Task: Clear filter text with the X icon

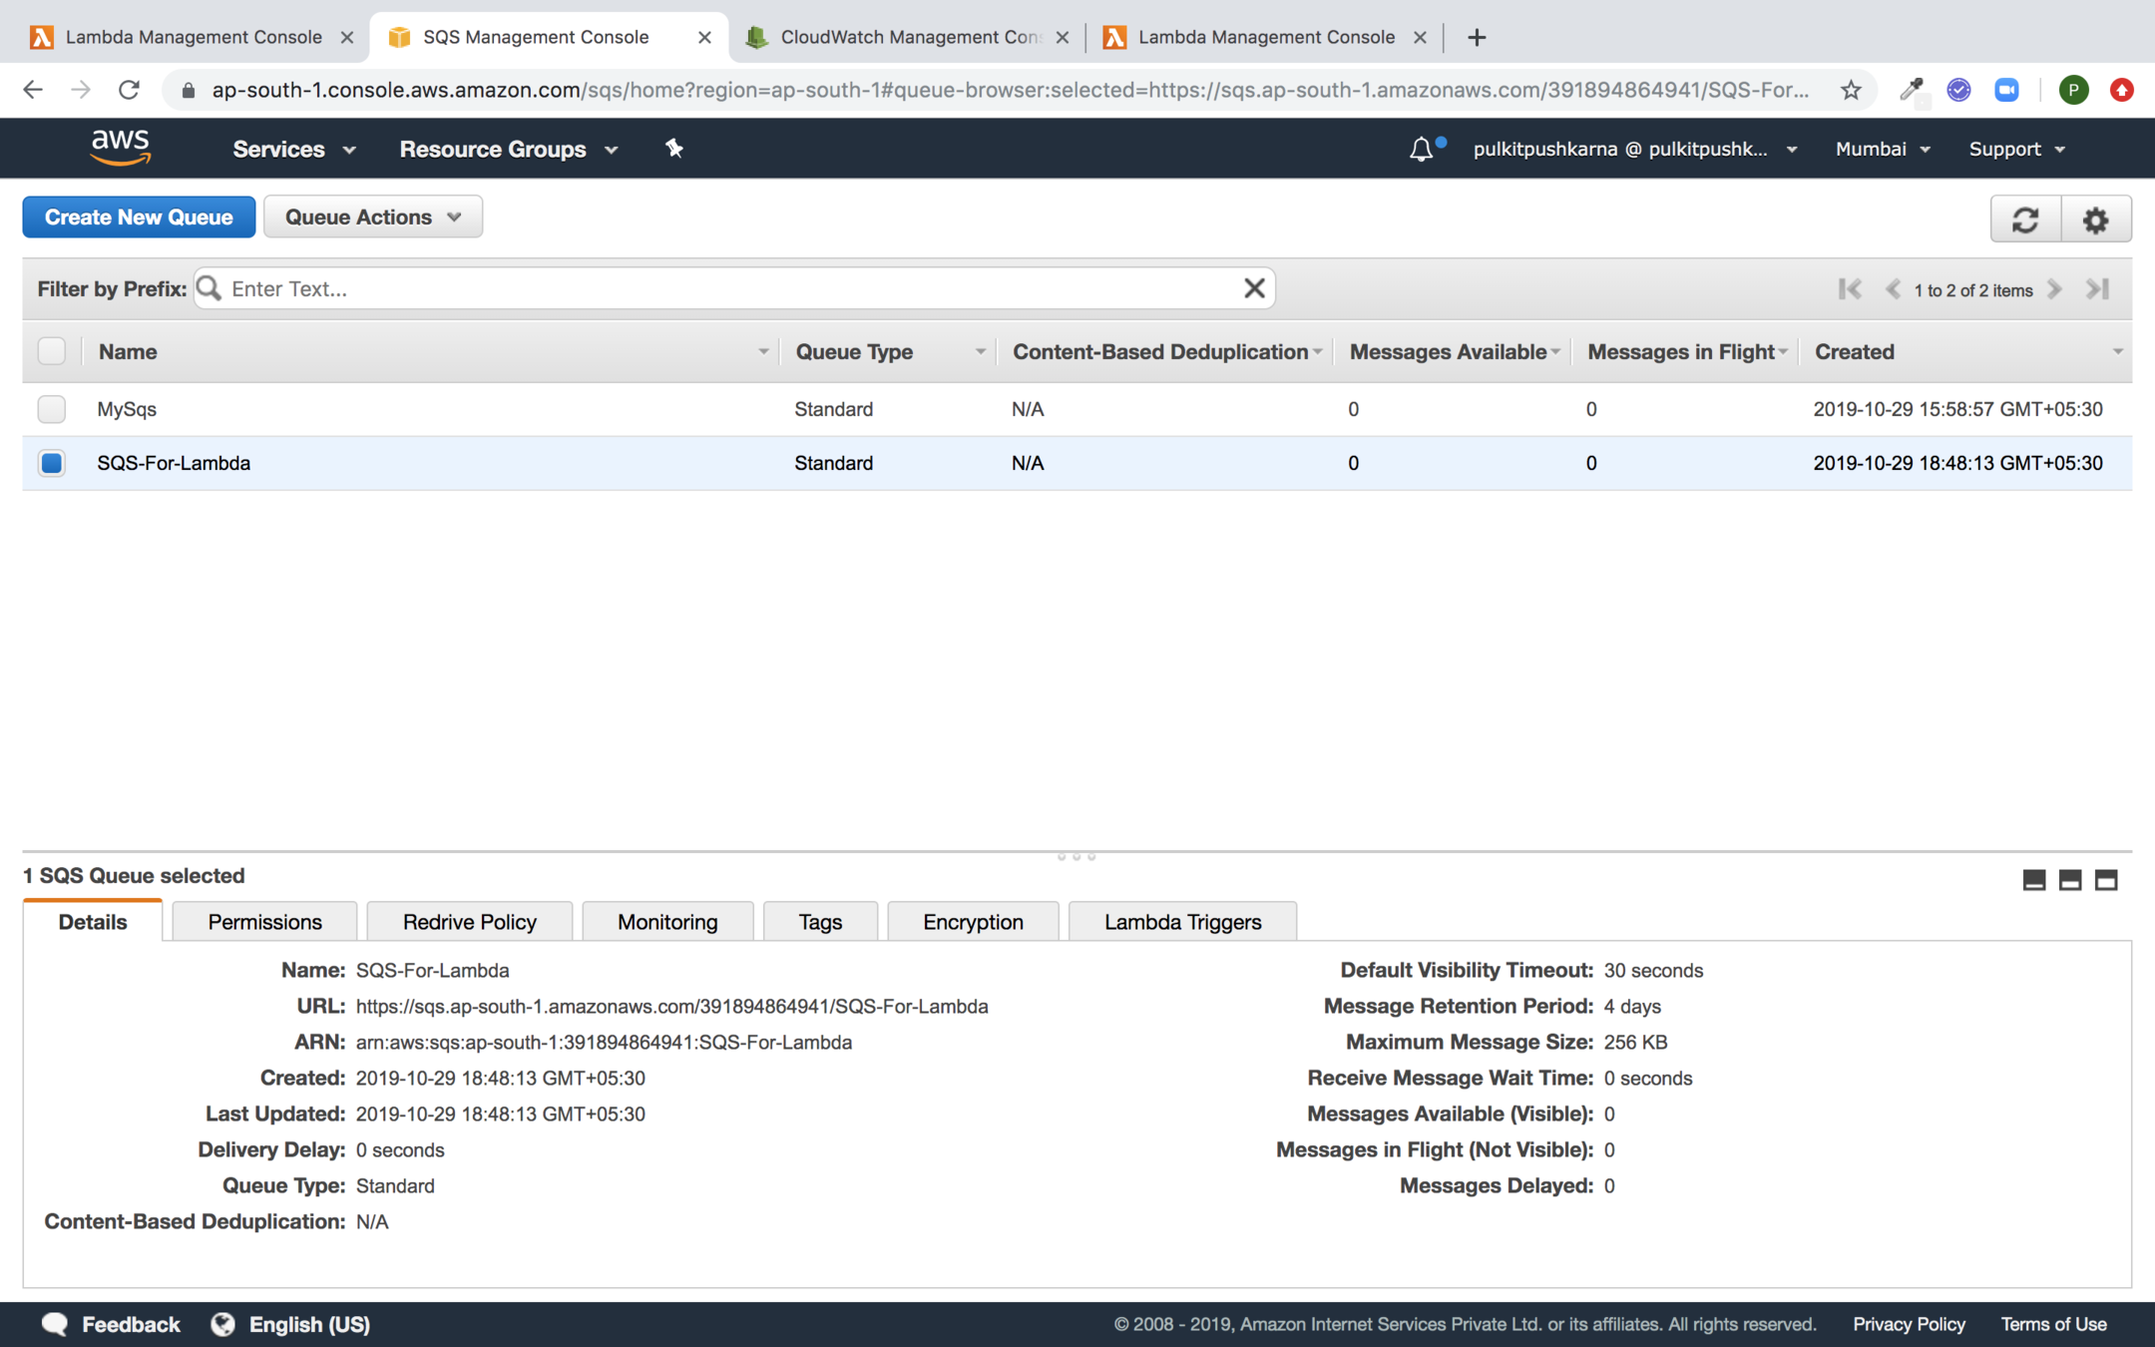Action: coord(1254,288)
